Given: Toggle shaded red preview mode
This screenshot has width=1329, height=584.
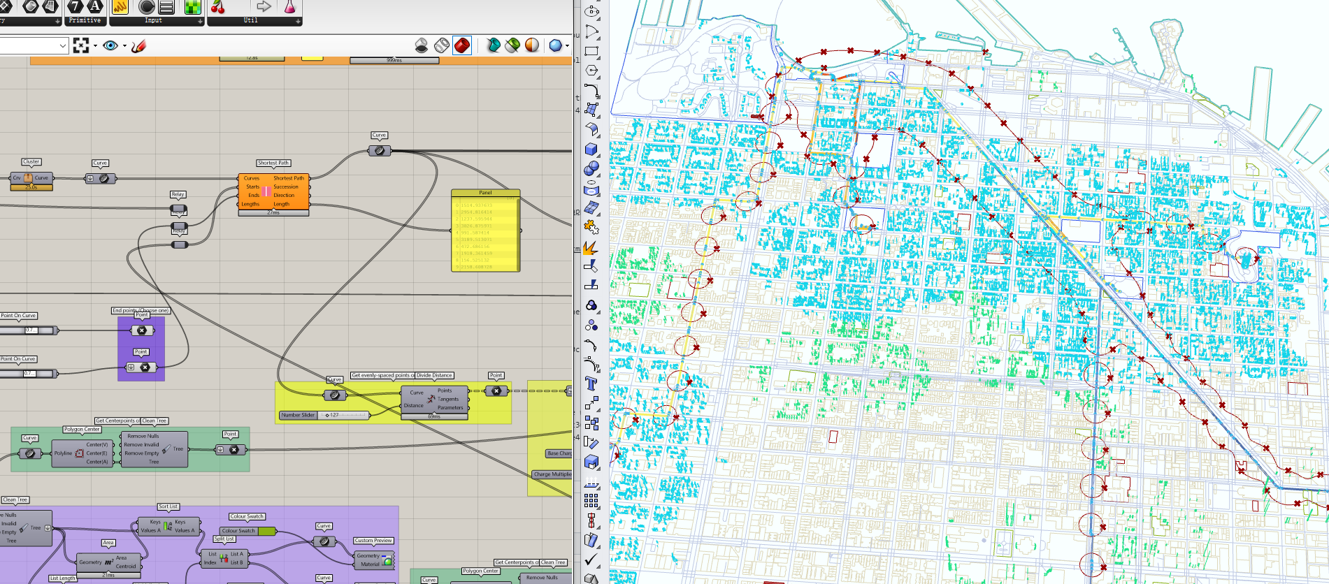Looking at the screenshot, I should pos(462,45).
